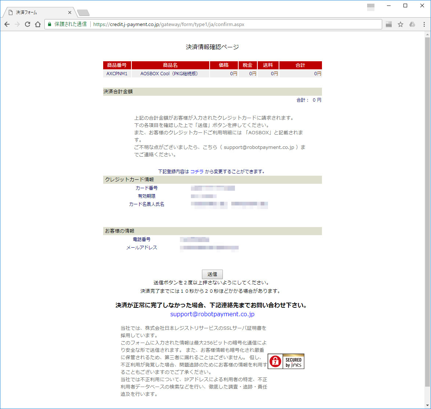Reload the payment confirmation page
The height and width of the screenshot is (409, 431).
(28, 24)
